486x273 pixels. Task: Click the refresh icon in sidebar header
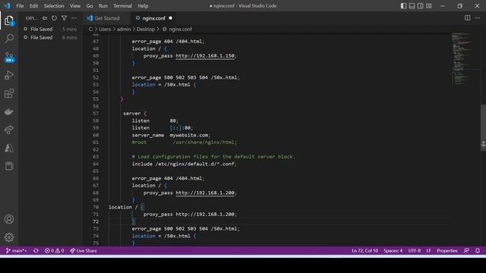[54, 18]
